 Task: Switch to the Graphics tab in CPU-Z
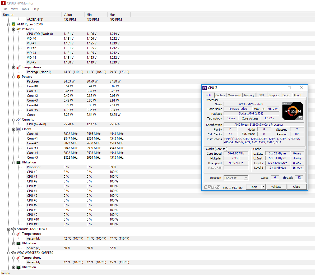click(274, 95)
